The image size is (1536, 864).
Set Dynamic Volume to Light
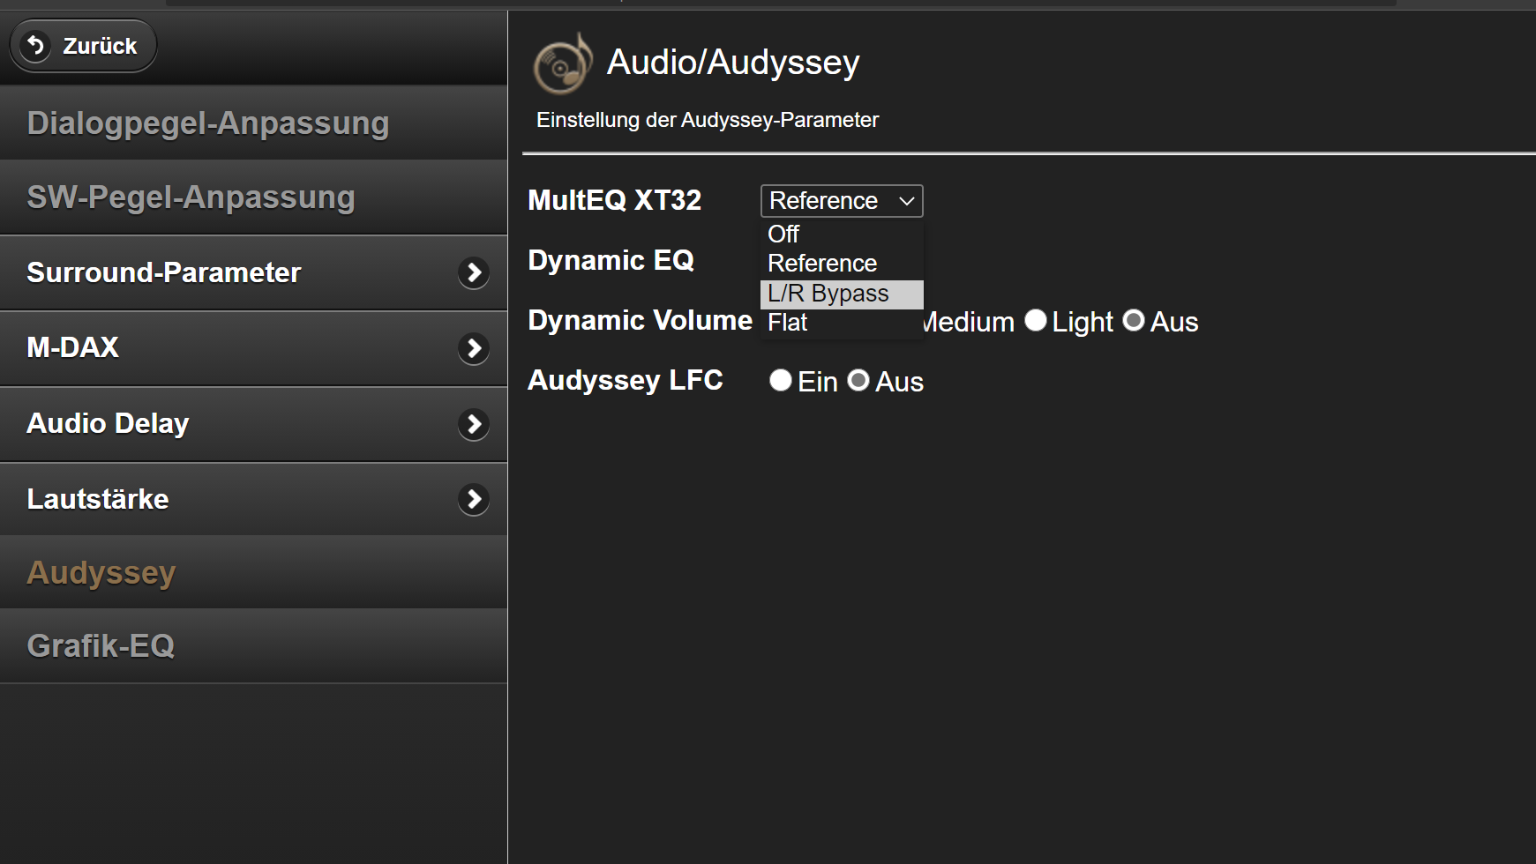pos(1036,321)
